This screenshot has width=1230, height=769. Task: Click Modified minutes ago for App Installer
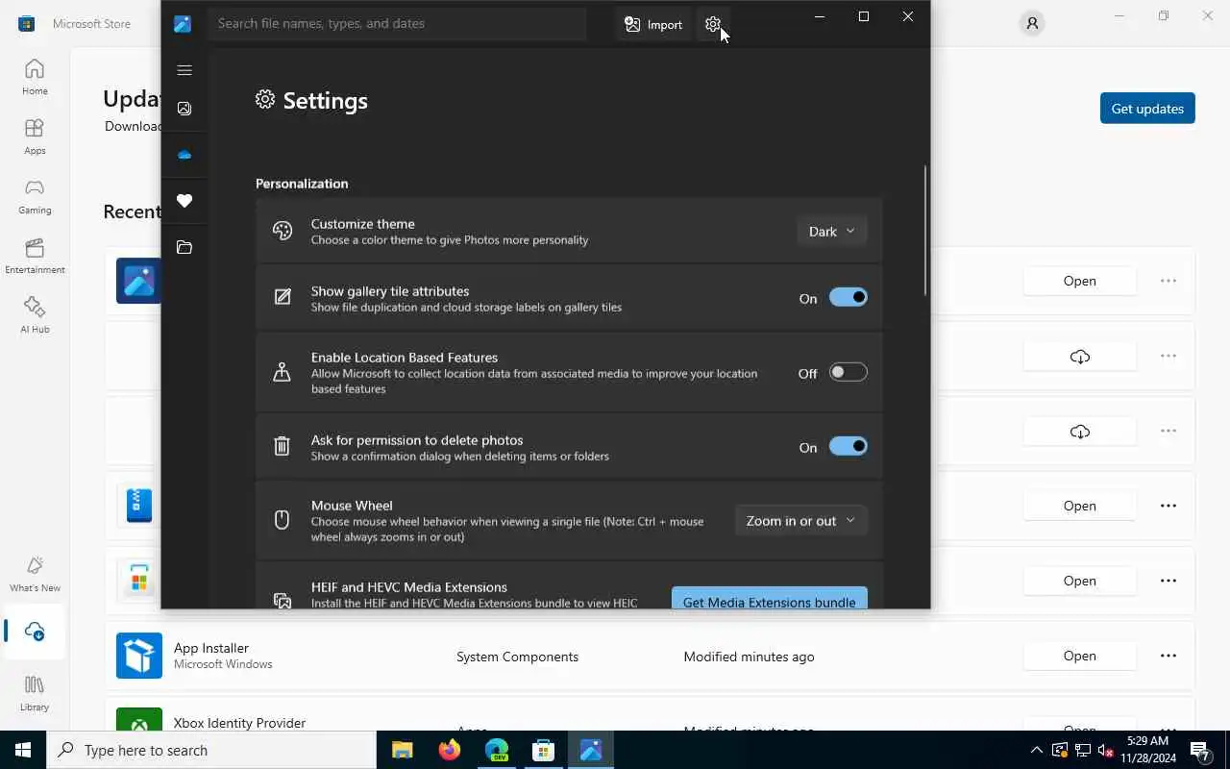(749, 657)
